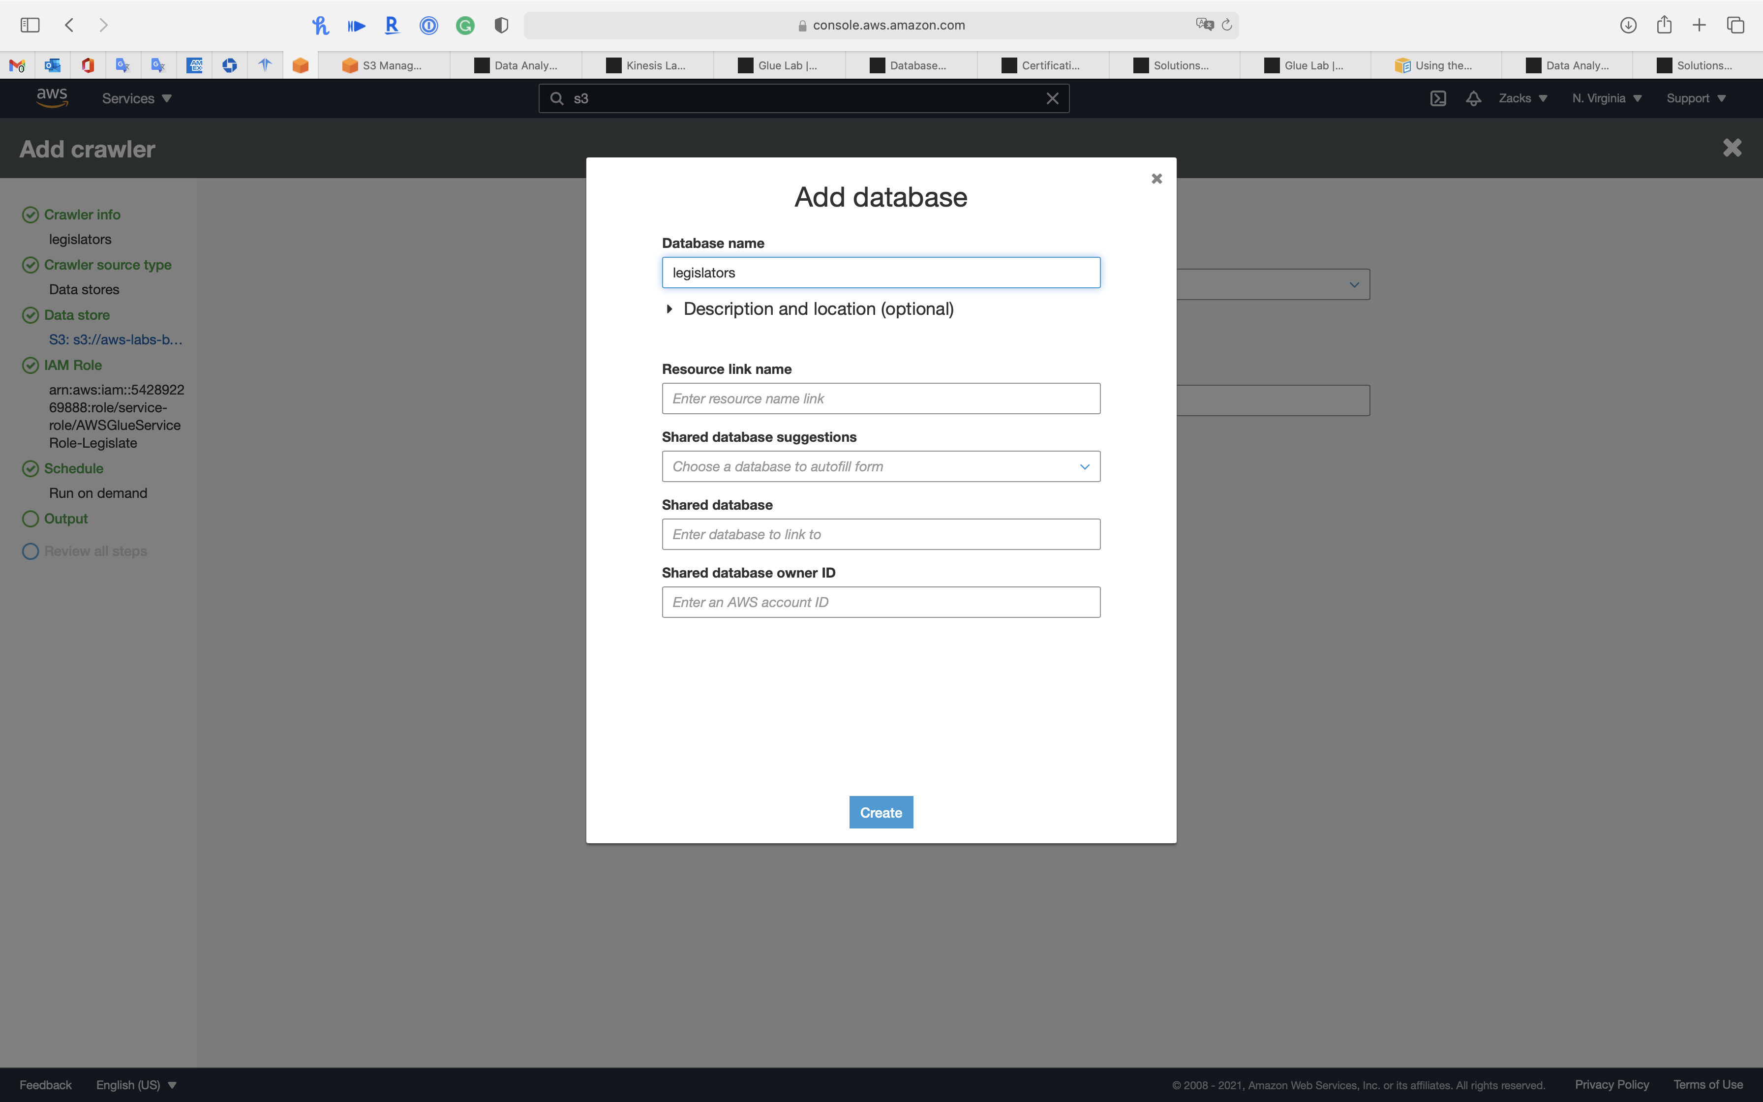Screen dimensions: 1763x1102
Task: Open the Services menu
Action: [x=136, y=98]
